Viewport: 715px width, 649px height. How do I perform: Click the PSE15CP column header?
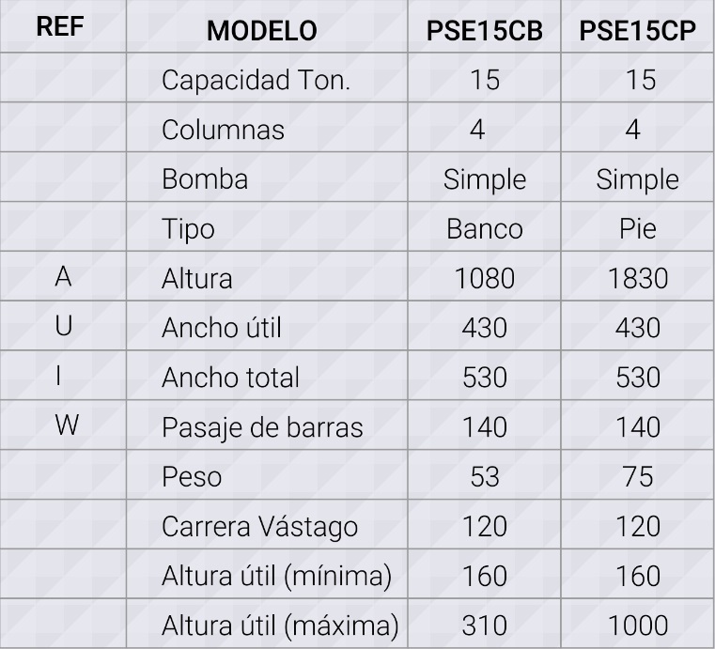(637, 31)
